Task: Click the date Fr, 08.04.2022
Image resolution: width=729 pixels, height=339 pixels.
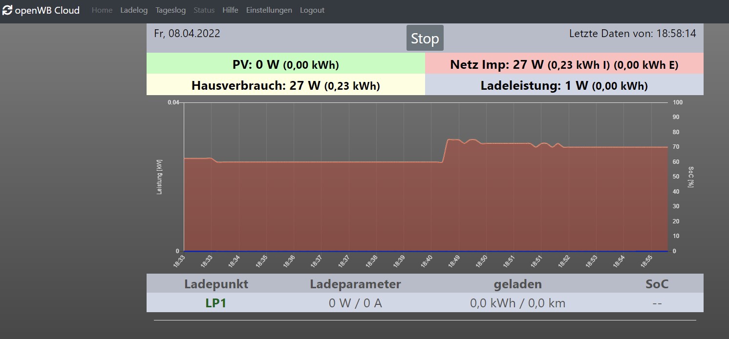Action: coord(187,34)
